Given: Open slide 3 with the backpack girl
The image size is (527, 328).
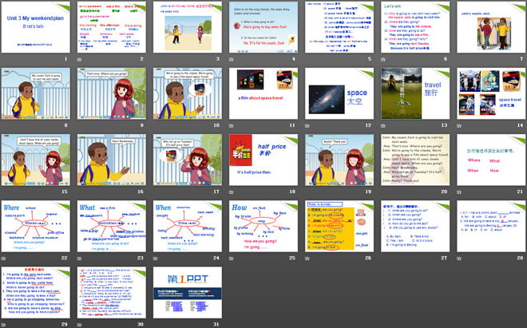Looking at the screenshot, I should [187, 29].
